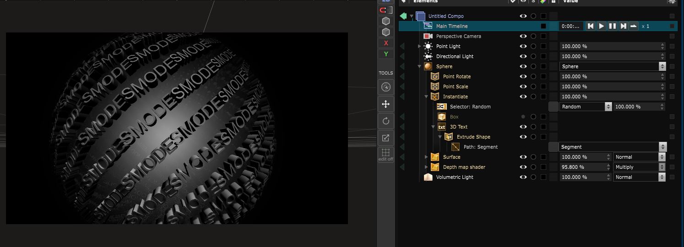Hide the Perspective Camera eye toggle
The height and width of the screenshot is (247, 684).
(523, 36)
